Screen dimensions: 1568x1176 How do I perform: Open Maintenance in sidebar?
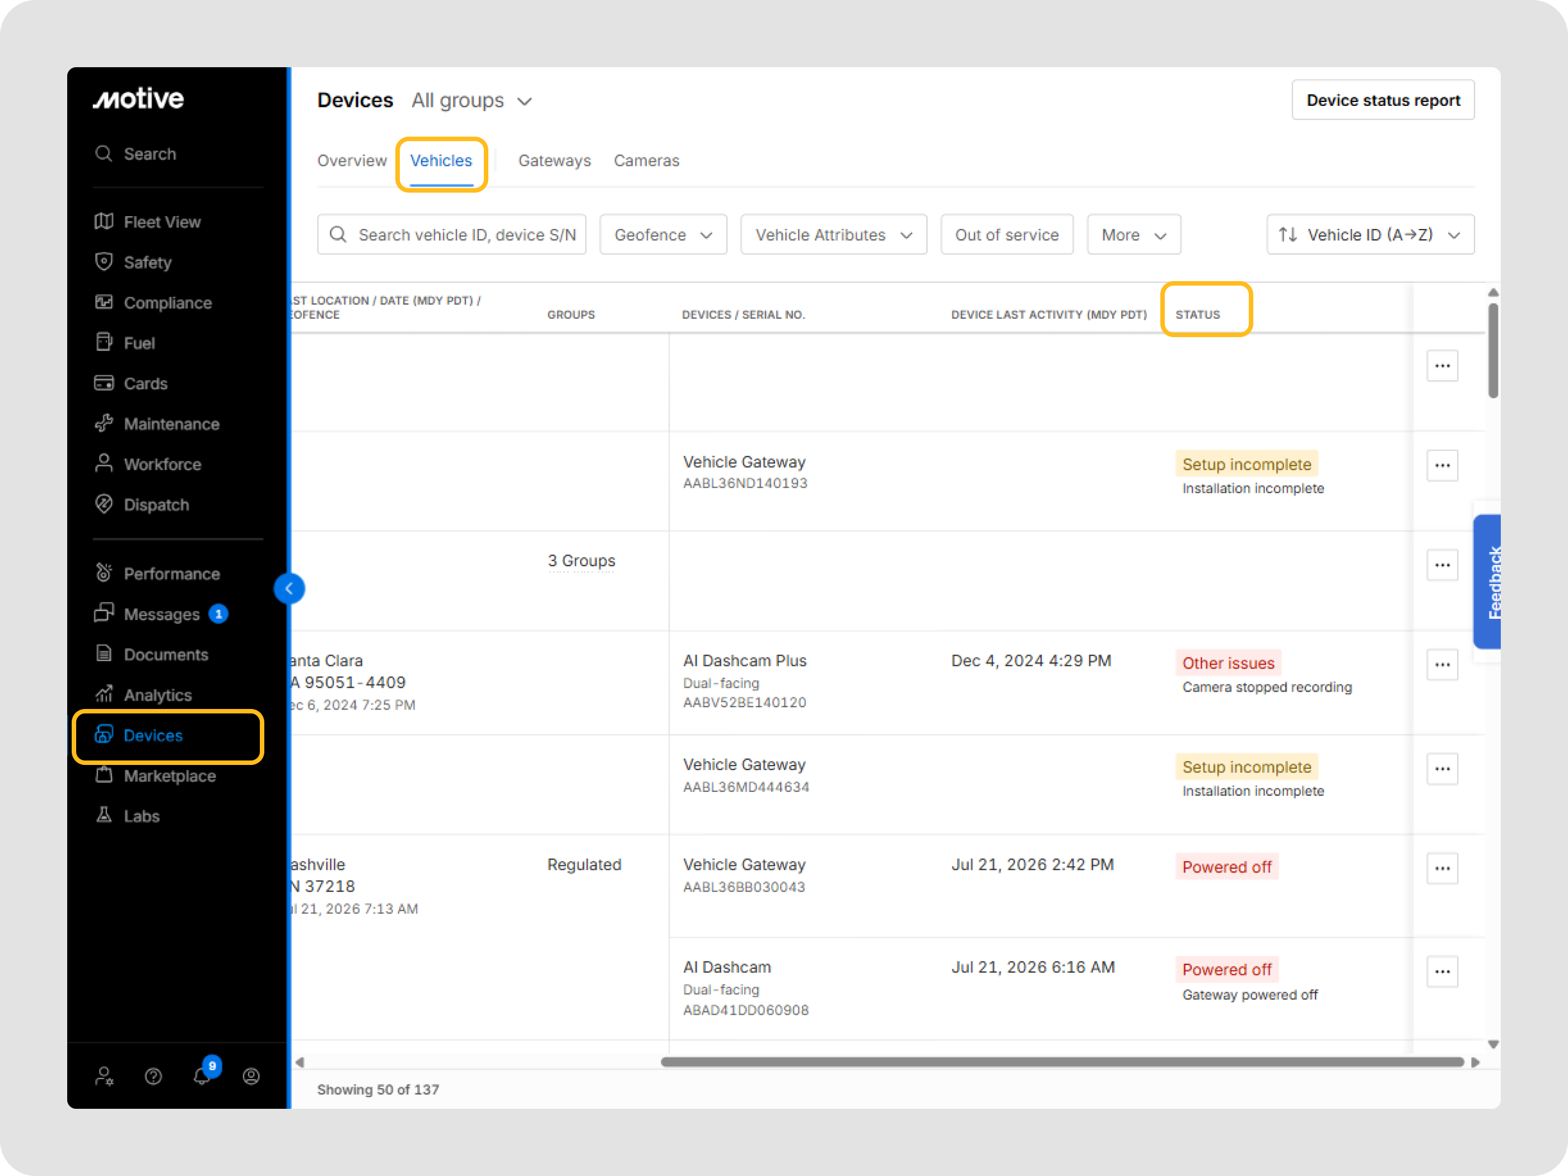click(157, 424)
